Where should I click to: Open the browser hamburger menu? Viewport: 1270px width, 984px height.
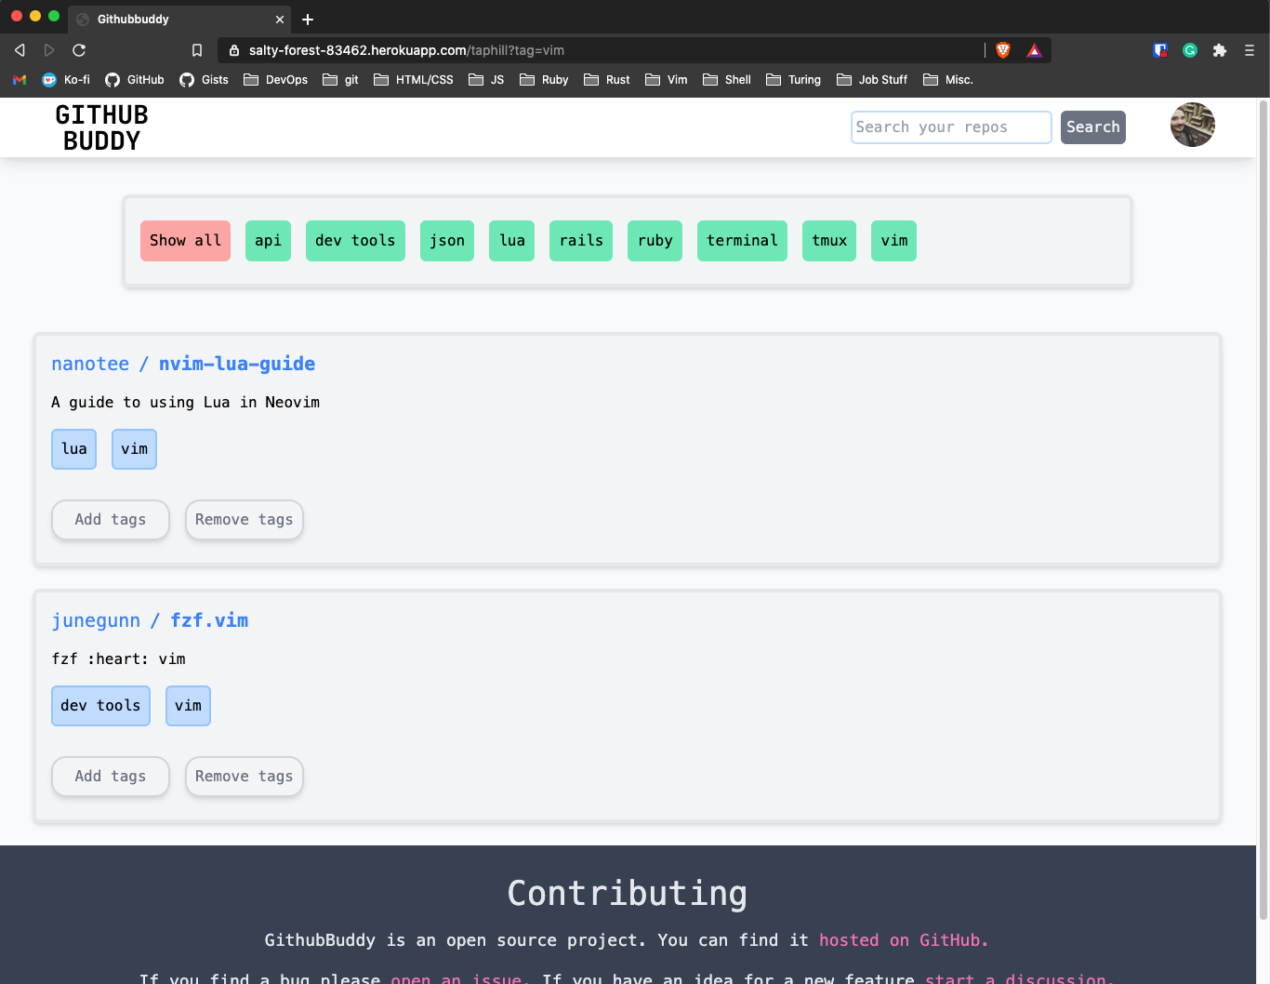coord(1250,50)
